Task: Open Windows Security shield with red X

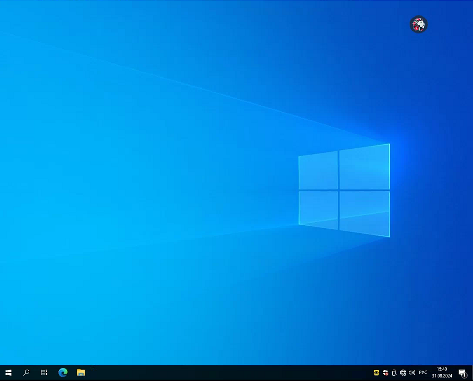Action: [x=385, y=373]
